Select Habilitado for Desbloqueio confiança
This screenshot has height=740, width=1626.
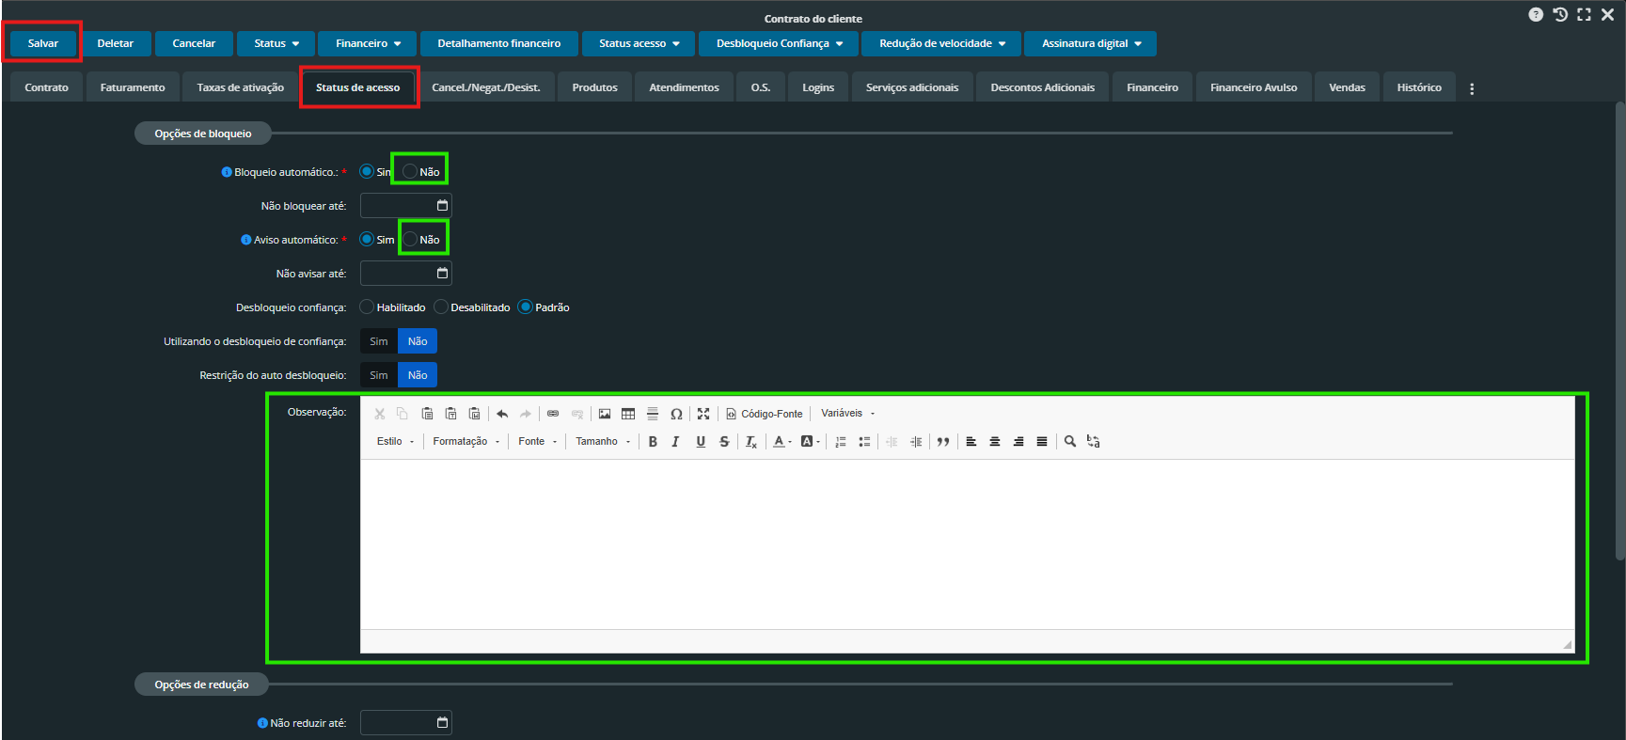click(x=368, y=307)
